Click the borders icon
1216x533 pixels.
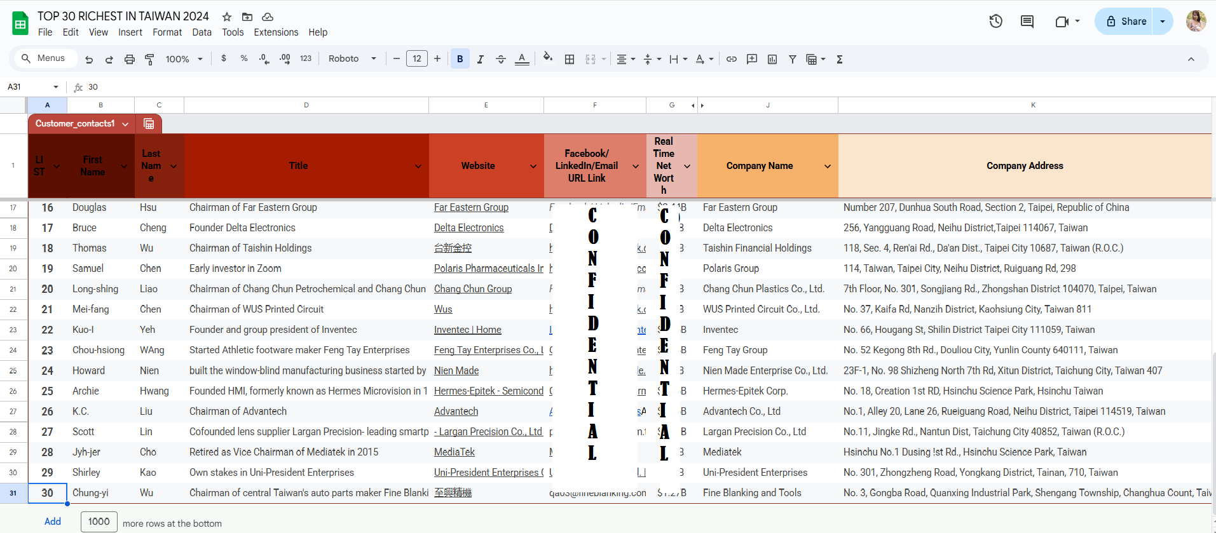[570, 59]
